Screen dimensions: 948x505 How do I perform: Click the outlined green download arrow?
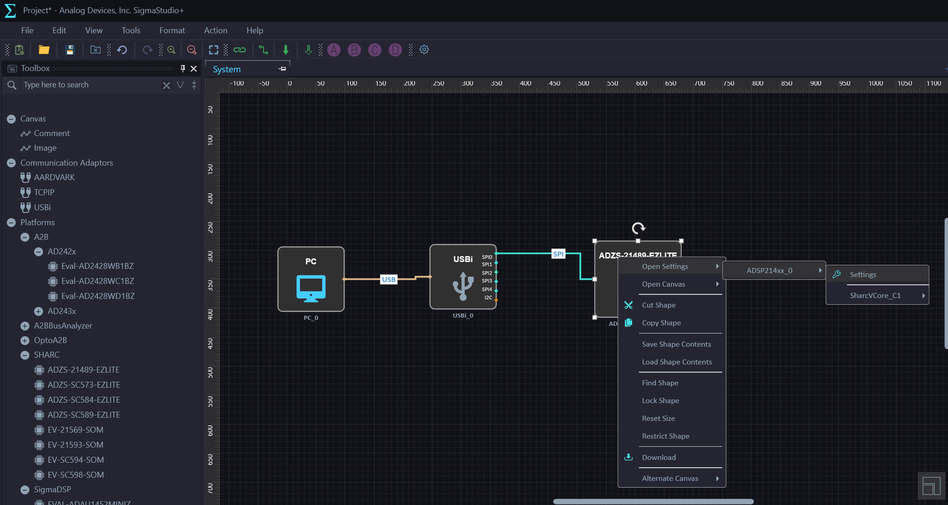point(309,50)
